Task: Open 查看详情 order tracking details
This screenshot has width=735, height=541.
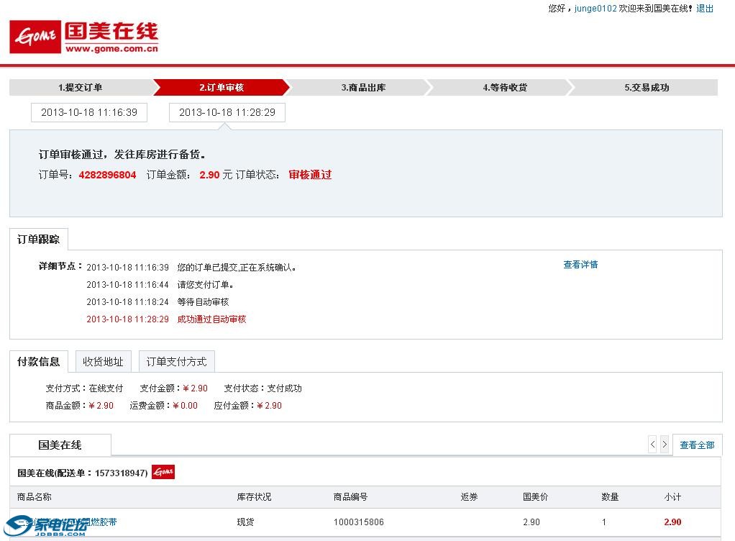Action: 580,265
